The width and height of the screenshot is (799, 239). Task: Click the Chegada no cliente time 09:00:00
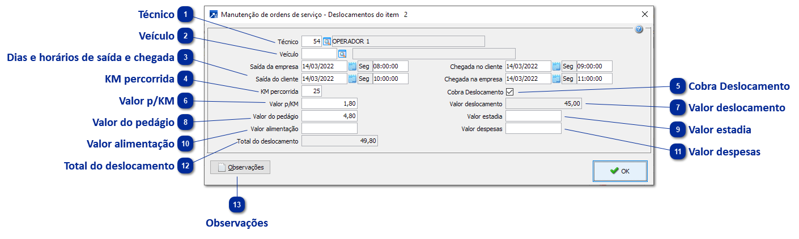[594, 66]
